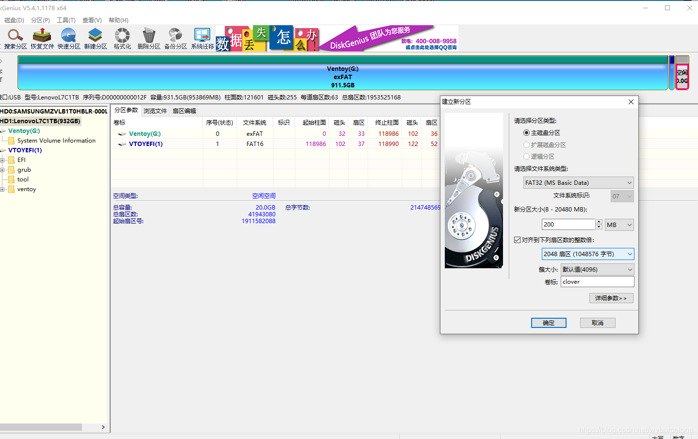Open the 磁盘(D) menu
The image size is (698, 439).
pyautogui.click(x=14, y=20)
